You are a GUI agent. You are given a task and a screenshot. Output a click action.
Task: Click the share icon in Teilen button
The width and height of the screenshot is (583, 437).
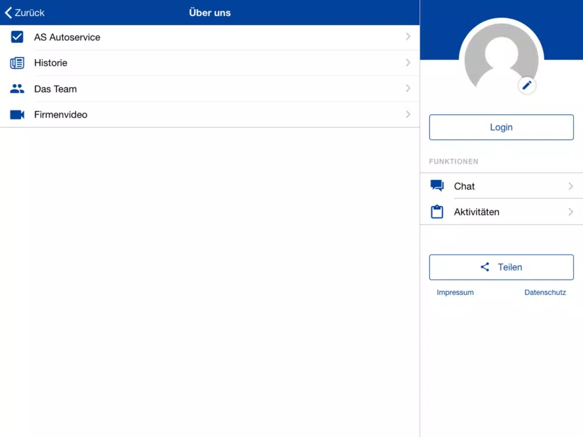[x=485, y=267]
